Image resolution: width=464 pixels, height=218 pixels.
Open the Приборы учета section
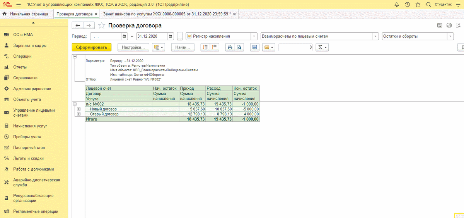pos(27,137)
